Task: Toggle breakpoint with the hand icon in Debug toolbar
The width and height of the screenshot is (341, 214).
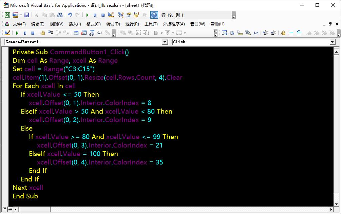Action: 42,33
